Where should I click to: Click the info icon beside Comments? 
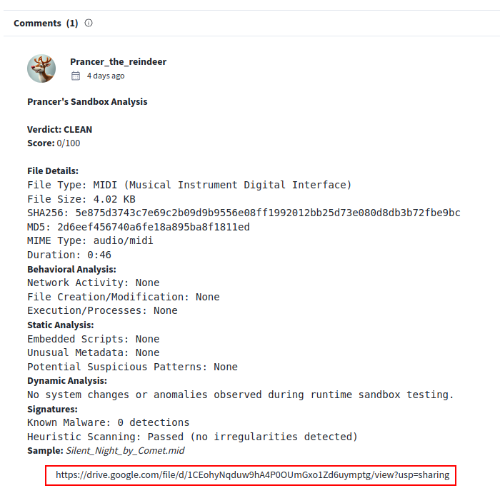(x=89, y=23)
